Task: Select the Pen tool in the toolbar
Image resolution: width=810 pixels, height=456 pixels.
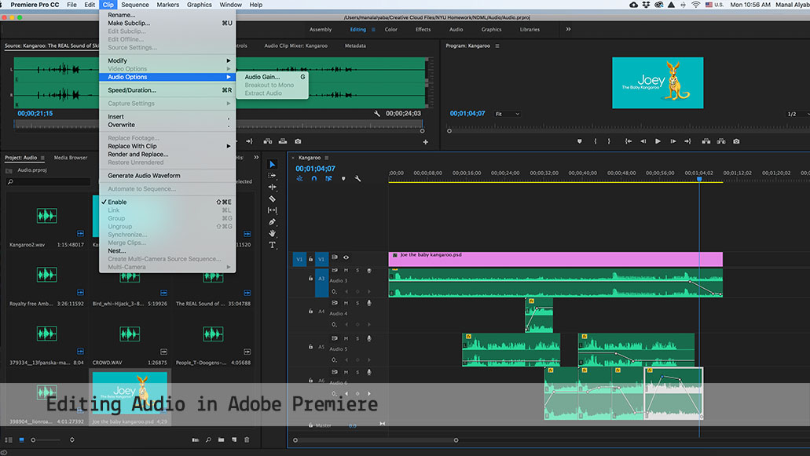Action: 273,222
